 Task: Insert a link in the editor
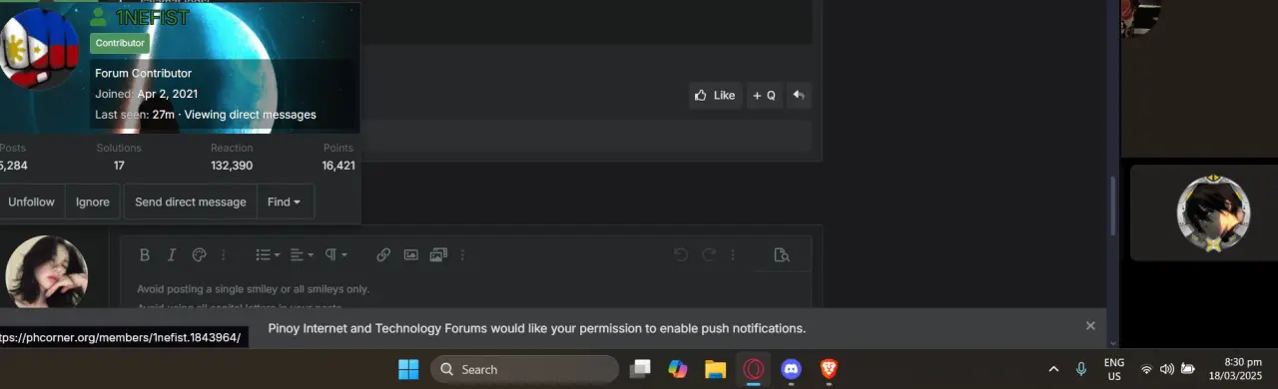383,255
